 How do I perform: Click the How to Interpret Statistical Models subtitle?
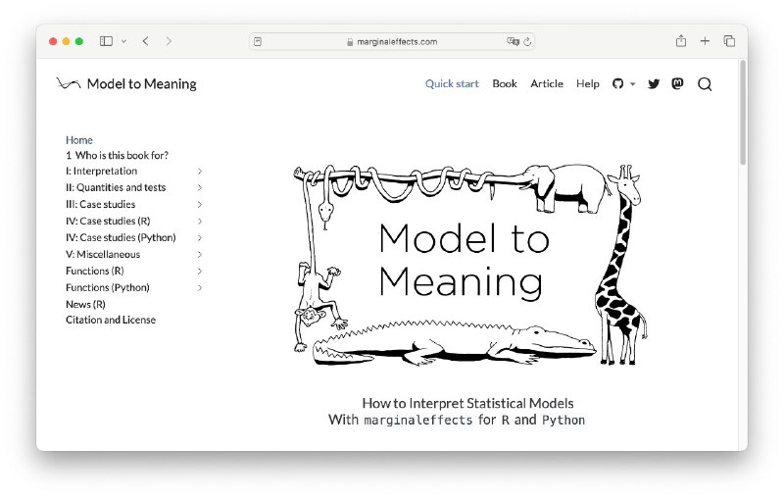[x=467, y=404]
